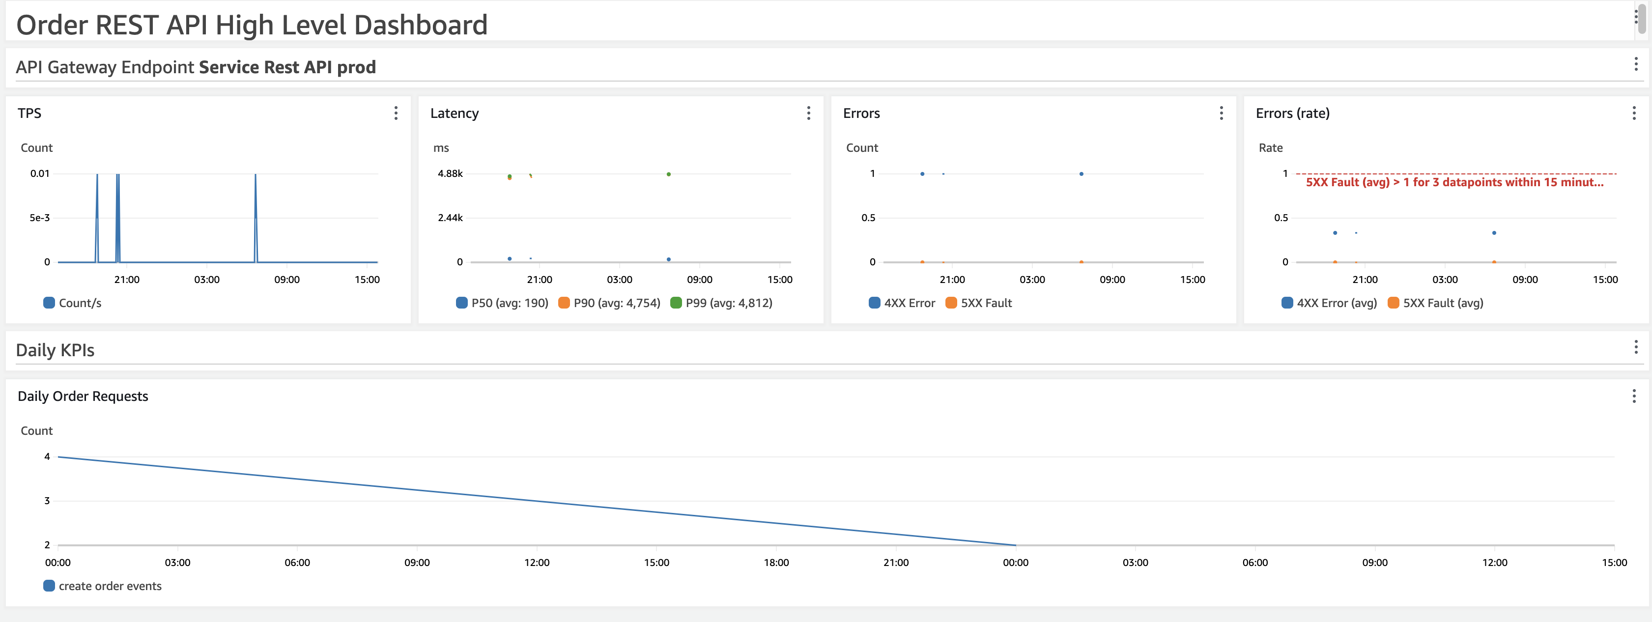Open the TPS widget options menu

(x=396, y=113)
